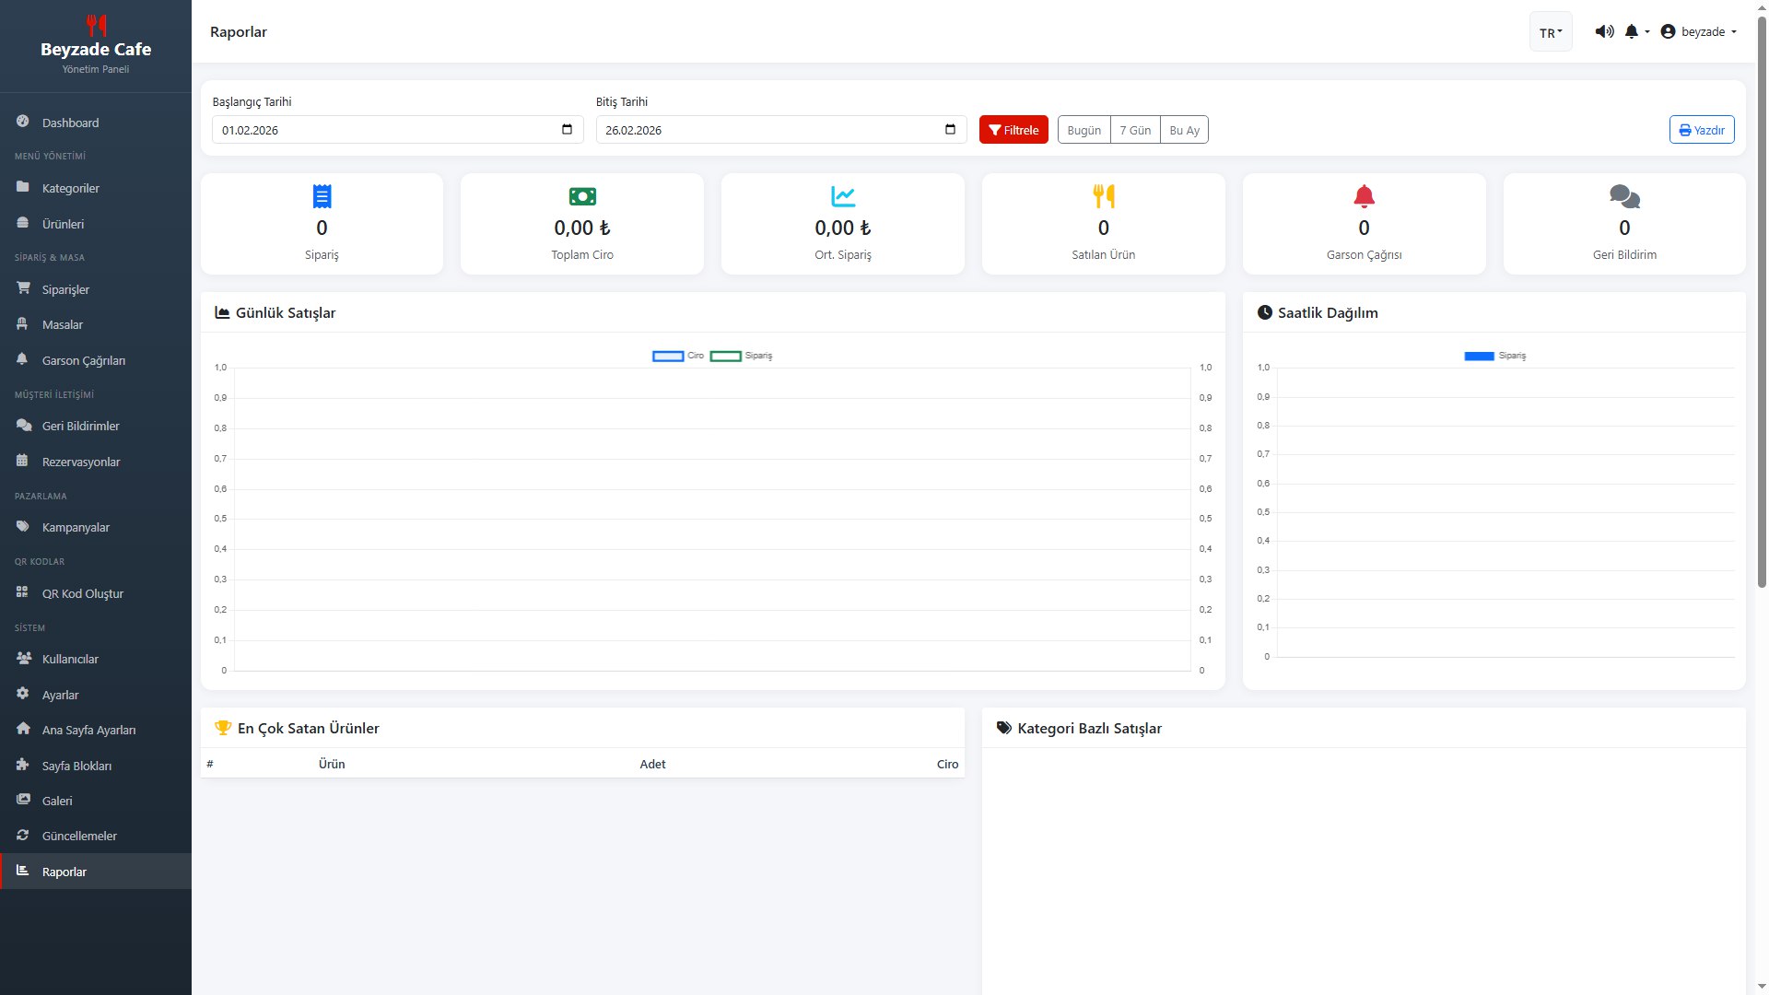
Task: Print report with Yazdır button
Action: click(1701, 130)
